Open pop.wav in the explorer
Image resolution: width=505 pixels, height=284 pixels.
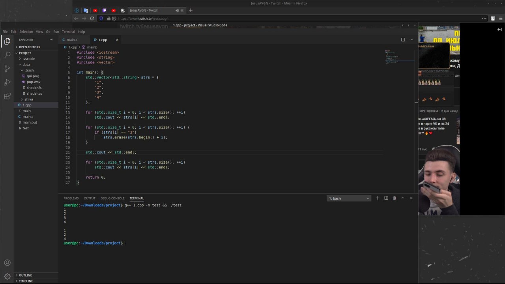tap(36, 82)
